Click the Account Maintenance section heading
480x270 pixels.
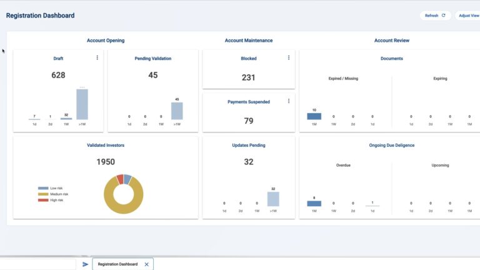point(249,41)
